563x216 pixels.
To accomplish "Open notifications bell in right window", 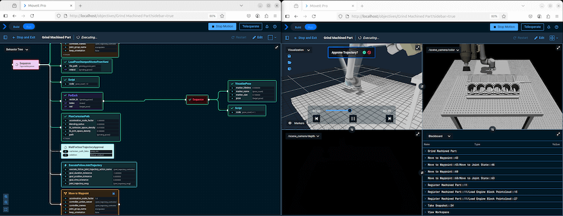I will [549, 26].
